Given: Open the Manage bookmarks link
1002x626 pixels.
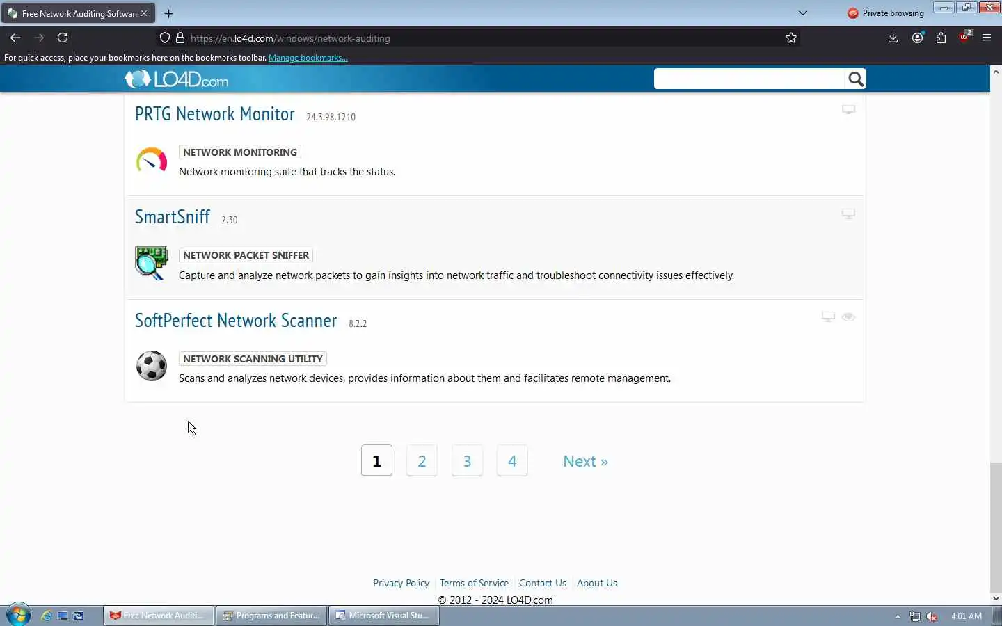Looking at the screenshot, I should [308, 58].
